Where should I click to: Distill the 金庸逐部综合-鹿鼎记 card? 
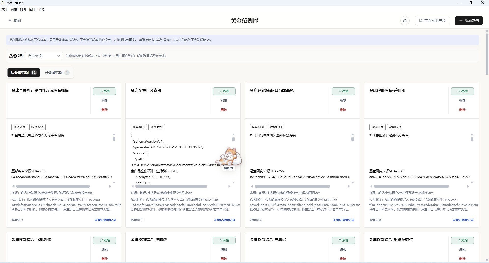click(343, 240)
